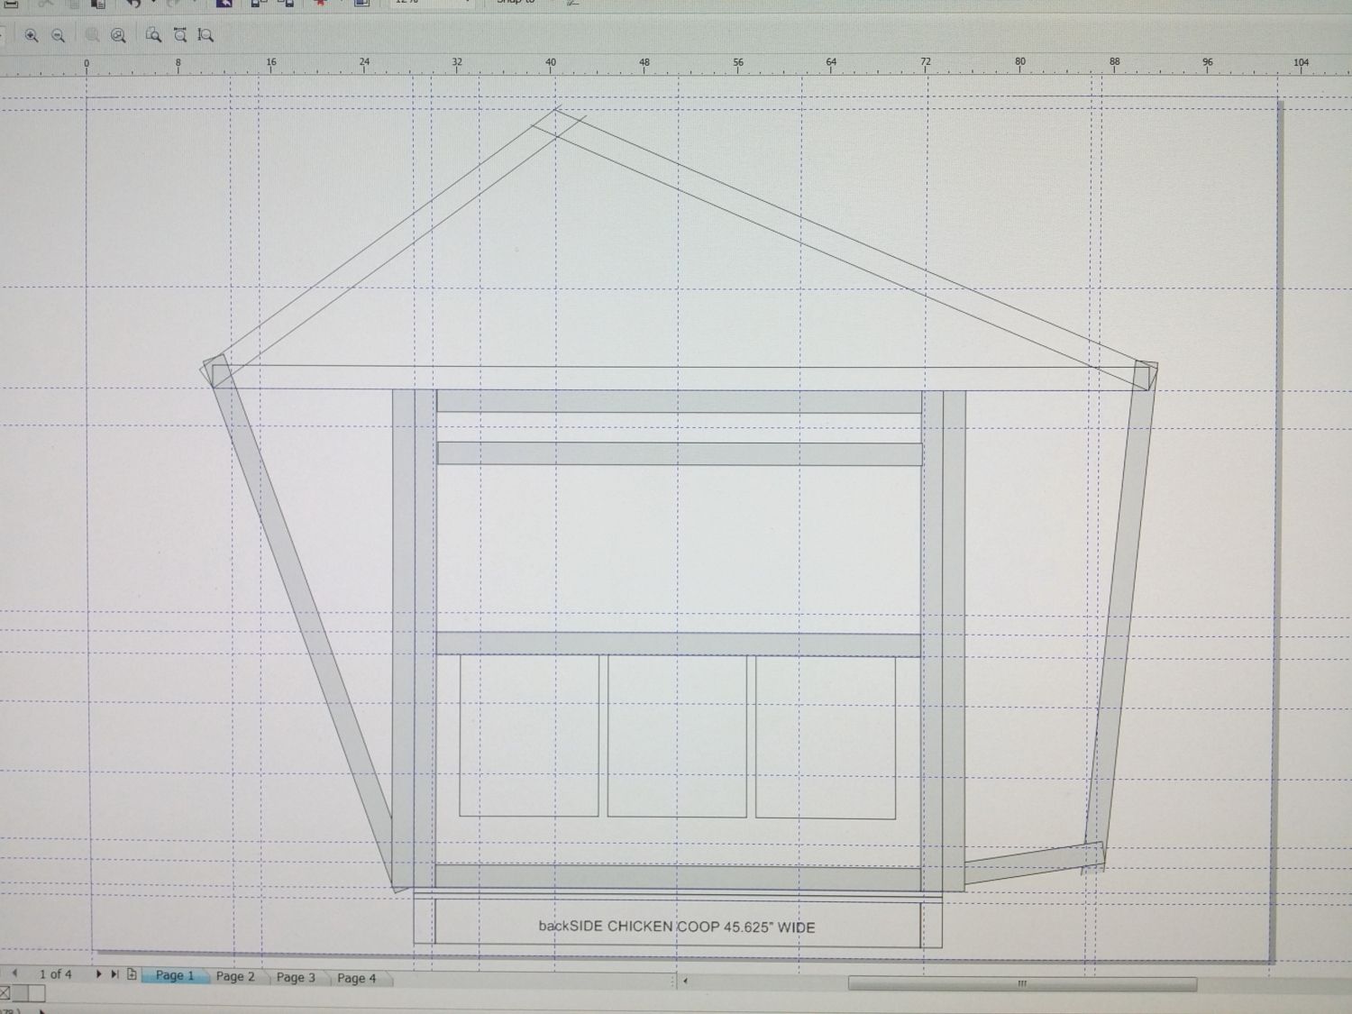1352x1014 pixels.
Task: Go to the next page arrow
Action: [x=98, y=974]
